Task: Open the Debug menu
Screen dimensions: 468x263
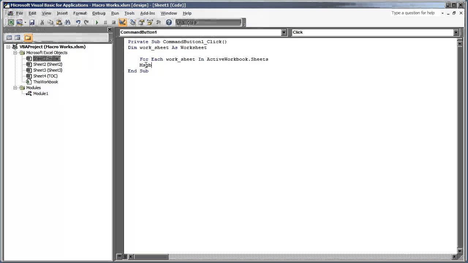Action: click(x=99, y=13)
